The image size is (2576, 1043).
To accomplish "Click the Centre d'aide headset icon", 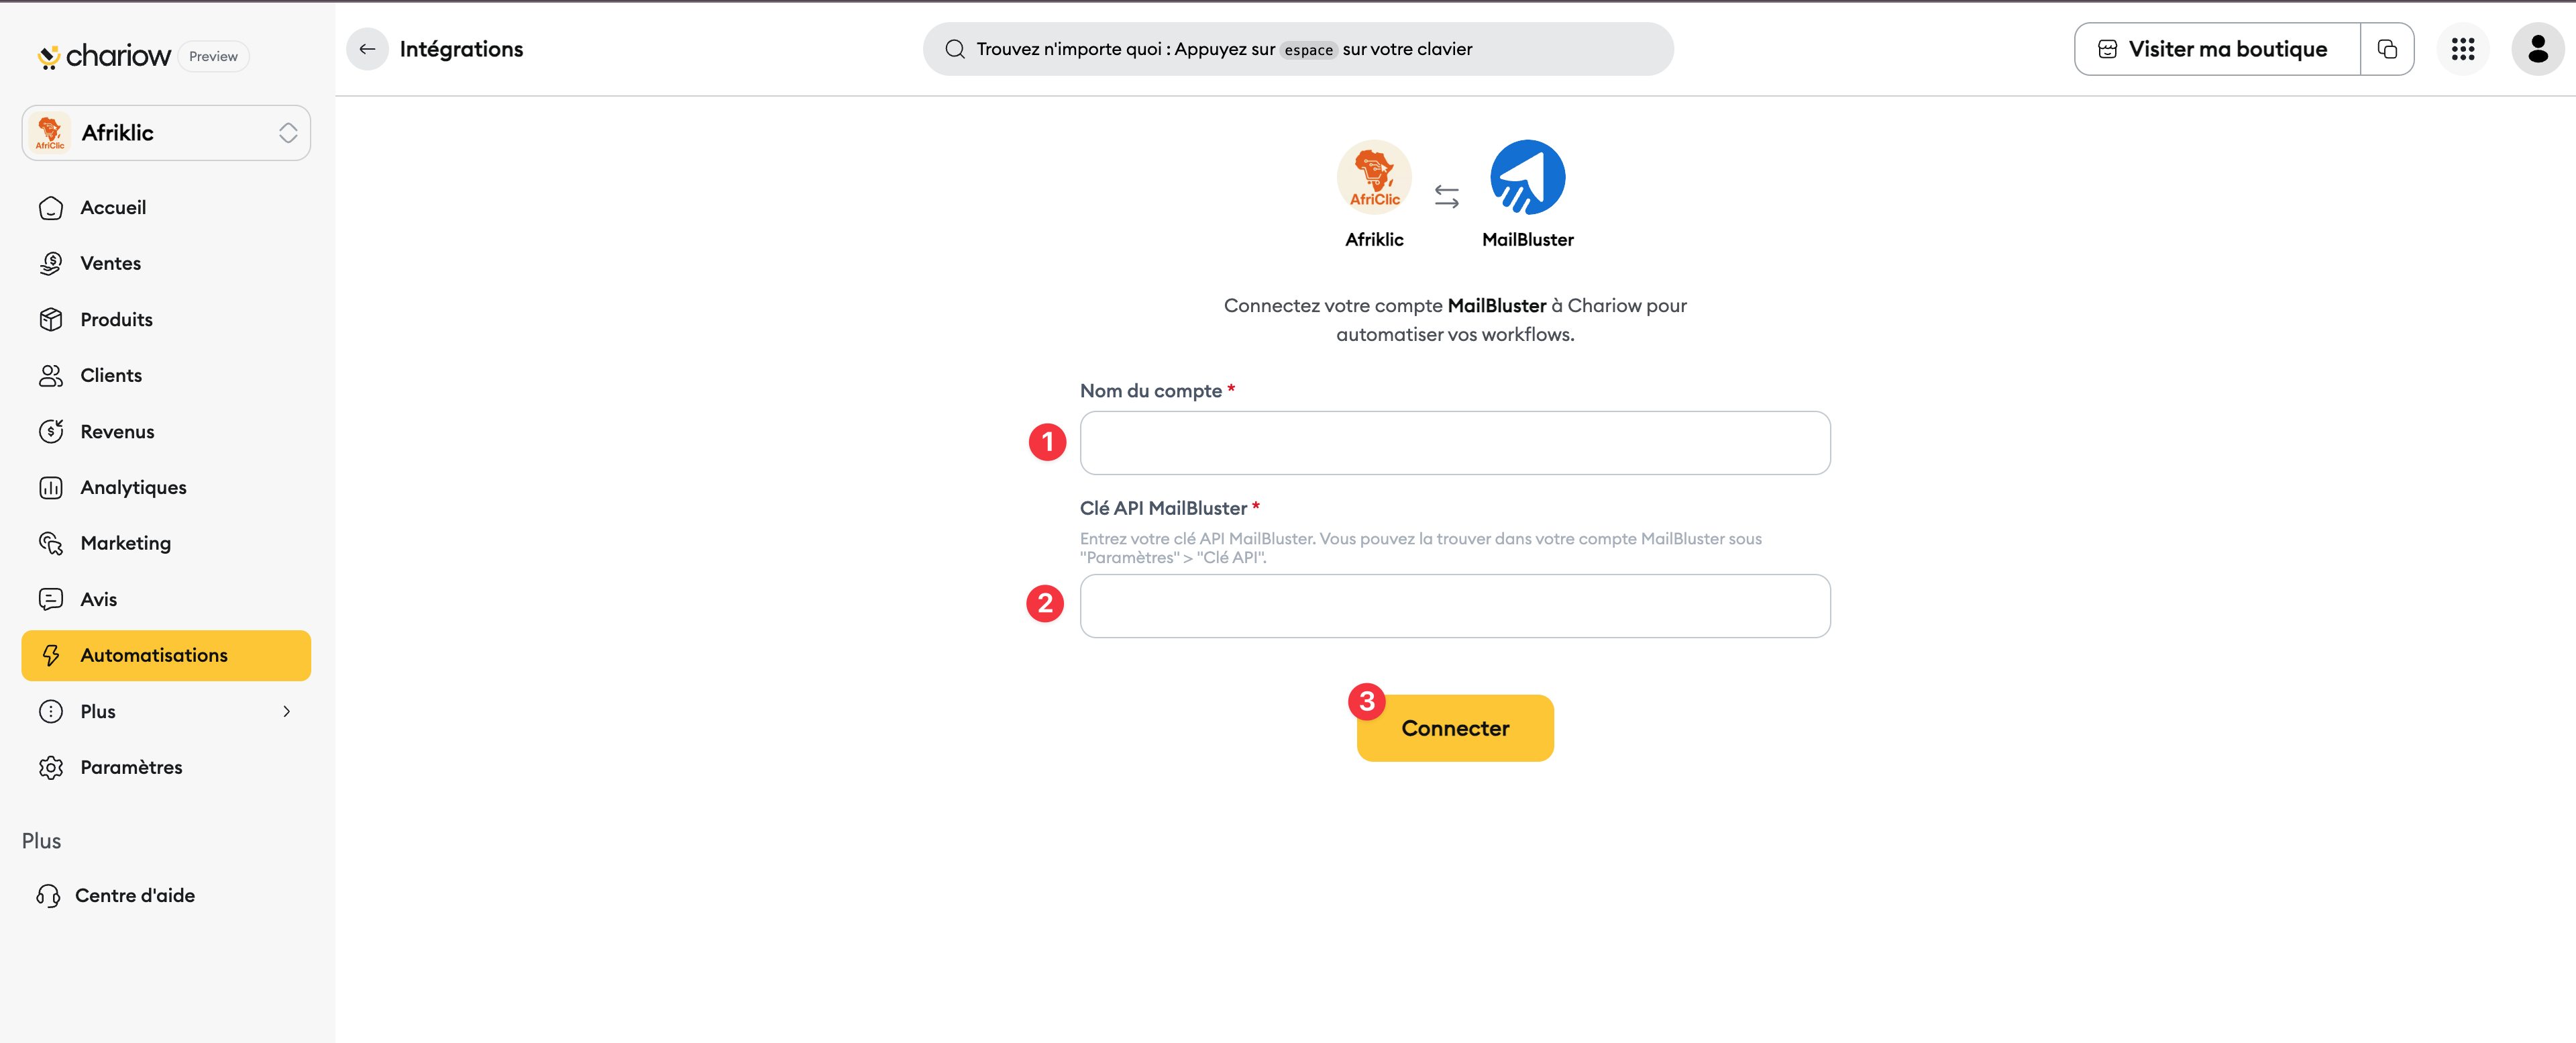I will click(48, 895).
